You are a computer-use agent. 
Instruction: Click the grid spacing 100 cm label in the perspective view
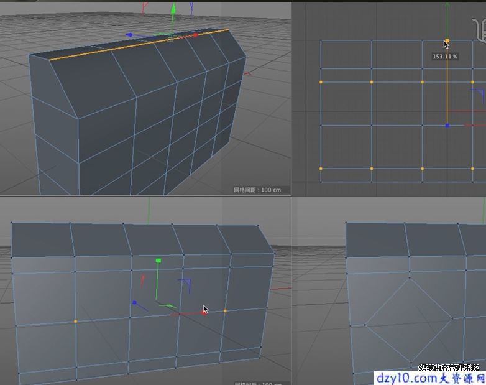(257, 190)
